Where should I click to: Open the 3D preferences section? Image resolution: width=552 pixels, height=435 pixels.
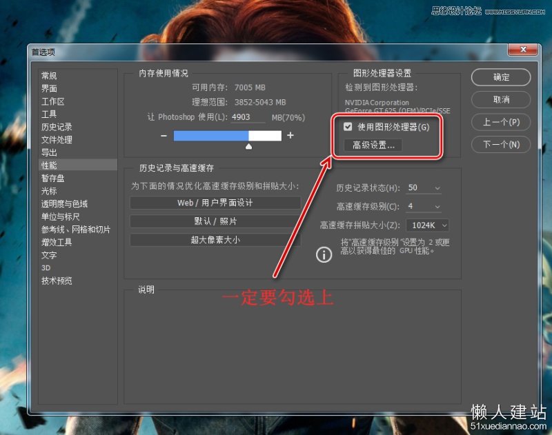coord(46,268)
